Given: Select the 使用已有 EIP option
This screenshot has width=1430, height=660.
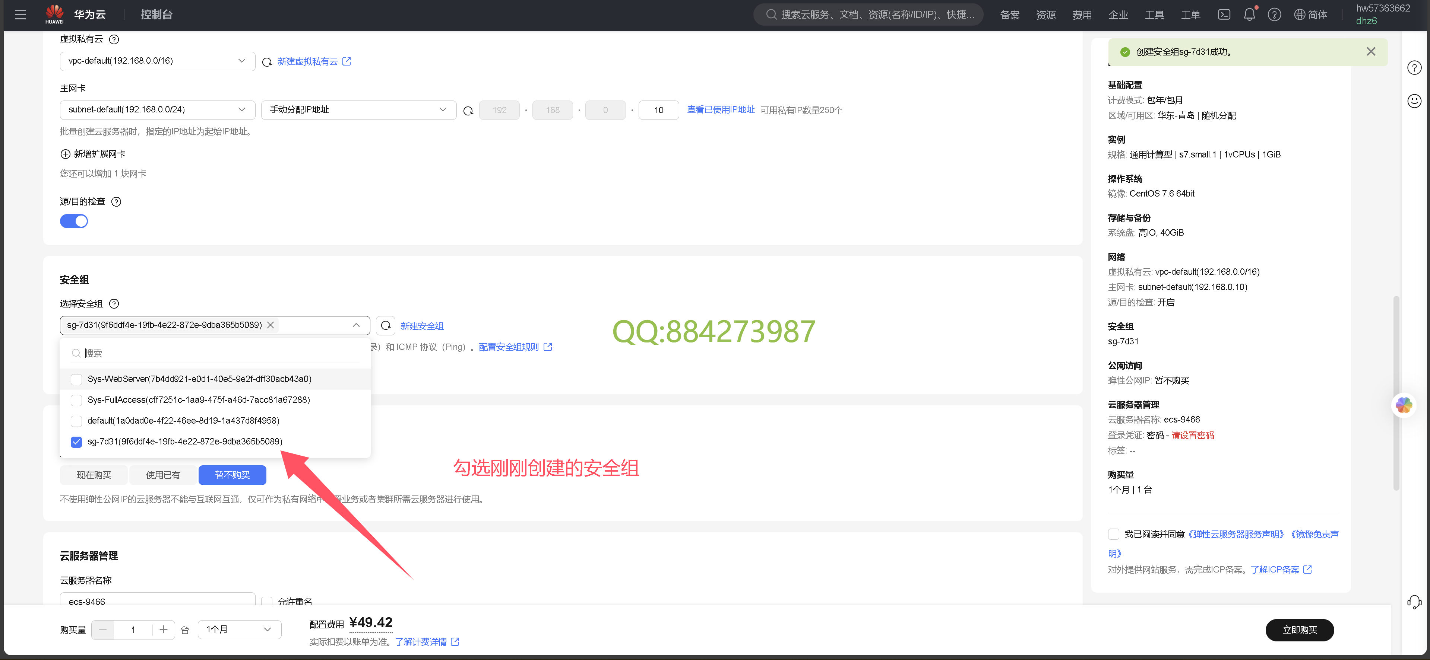Looking at the screenshot, I should (163, 475).
